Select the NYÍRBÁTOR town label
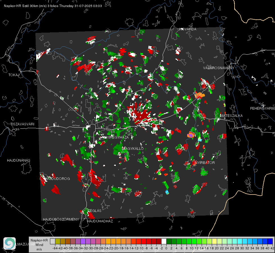Viewport: 275px width, 253px height. click(205, 162)
